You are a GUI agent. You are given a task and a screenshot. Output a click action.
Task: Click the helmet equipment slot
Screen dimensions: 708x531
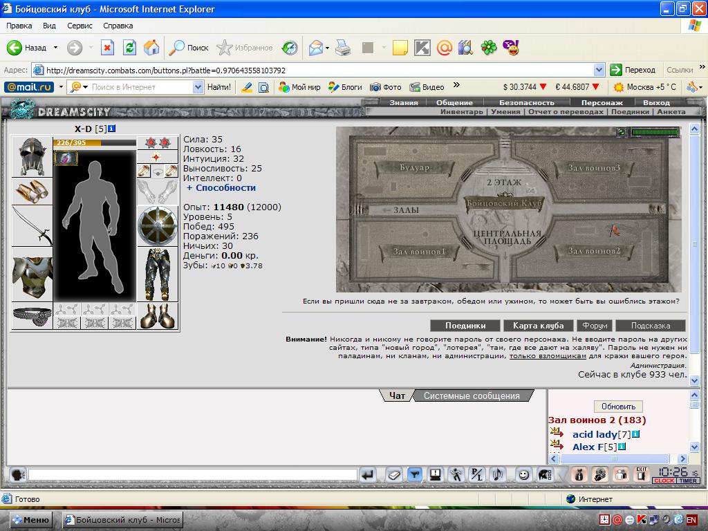pos(32,157)
